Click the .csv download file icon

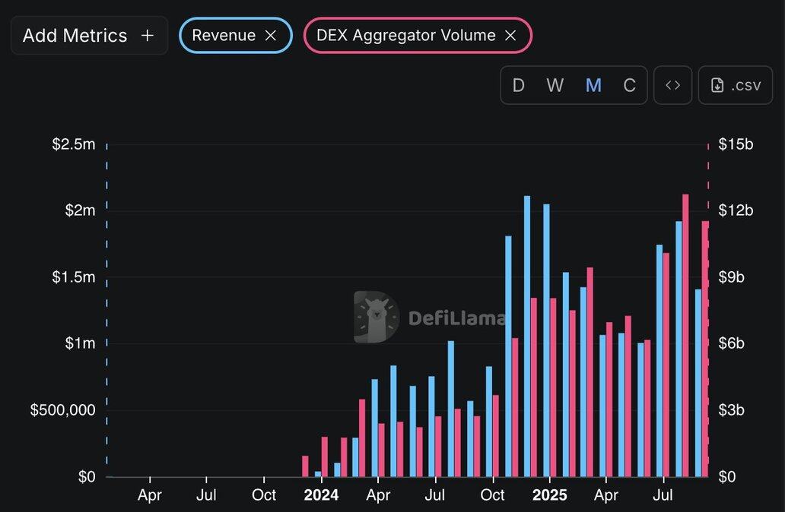717,85
